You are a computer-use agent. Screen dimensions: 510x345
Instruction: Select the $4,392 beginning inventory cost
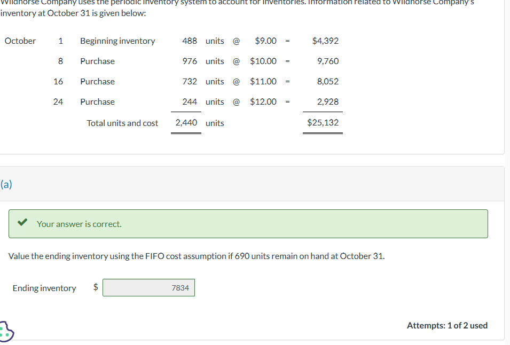point(325,41)
